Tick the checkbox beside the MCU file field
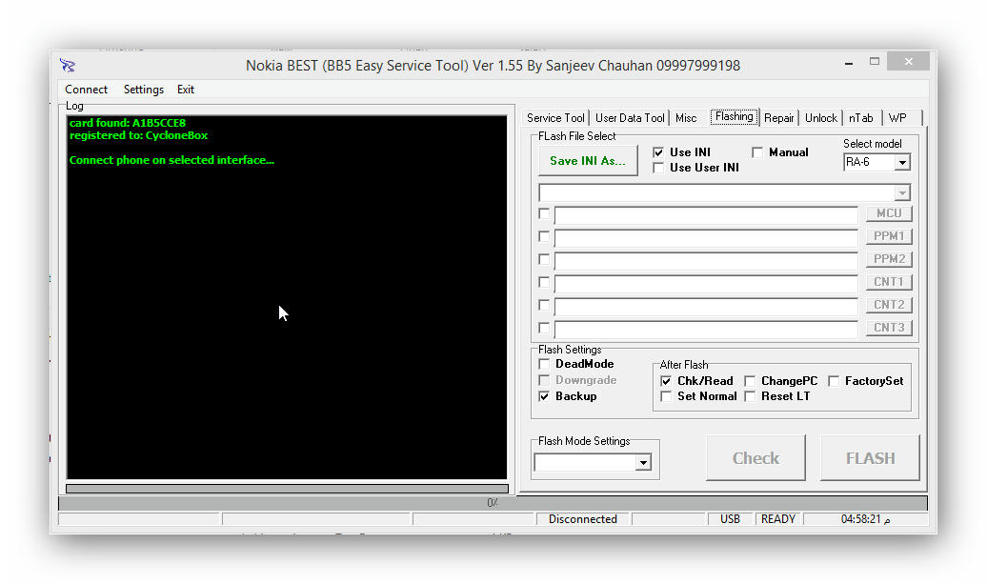This screenshot has width=987, height=584. point(544,214)
